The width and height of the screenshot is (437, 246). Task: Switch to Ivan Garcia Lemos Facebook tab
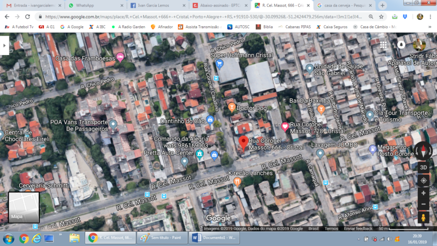pos(158,5)
